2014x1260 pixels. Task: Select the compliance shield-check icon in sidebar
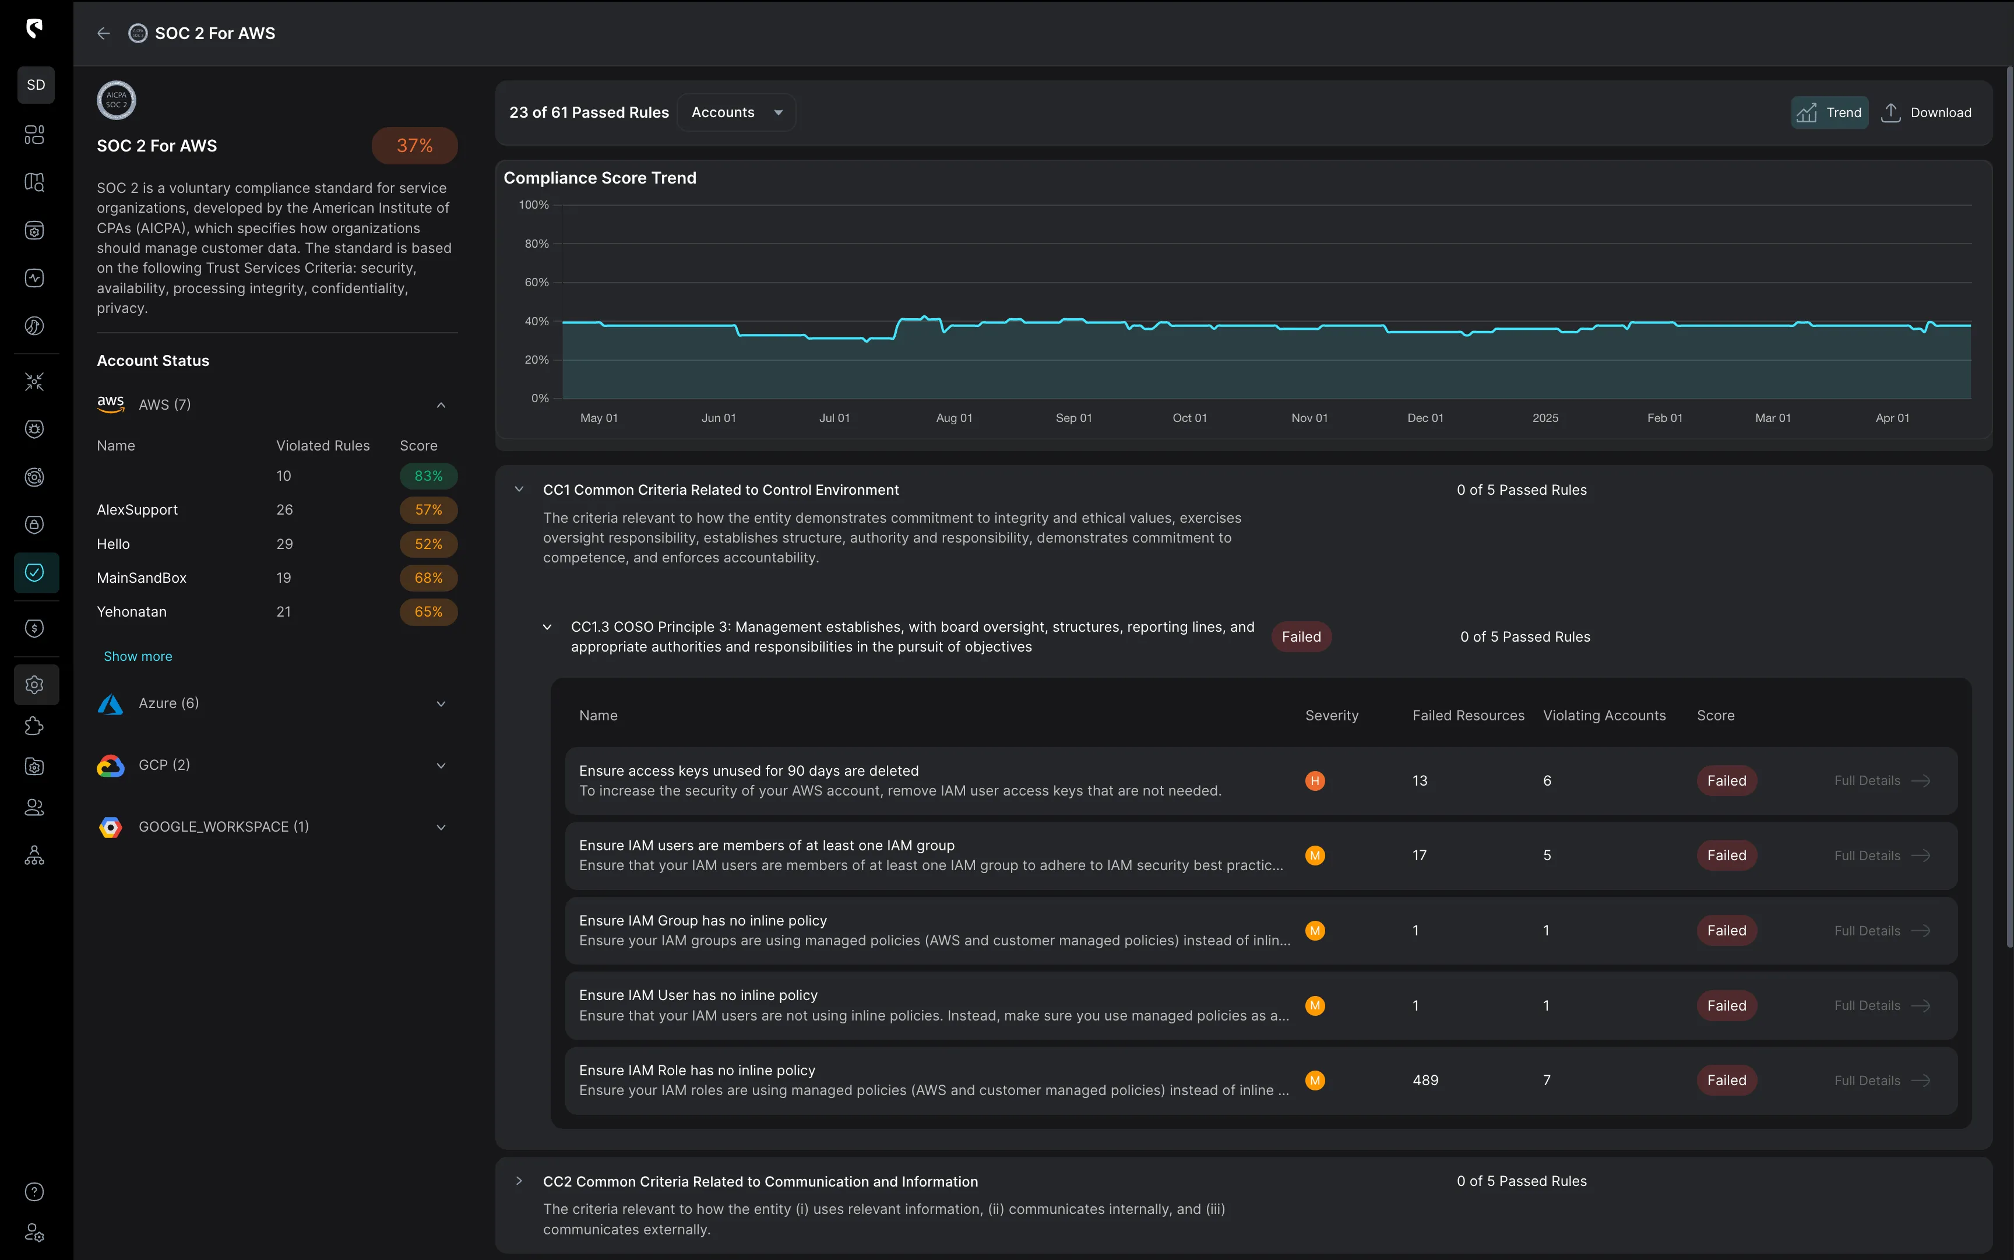pos(36,572)
